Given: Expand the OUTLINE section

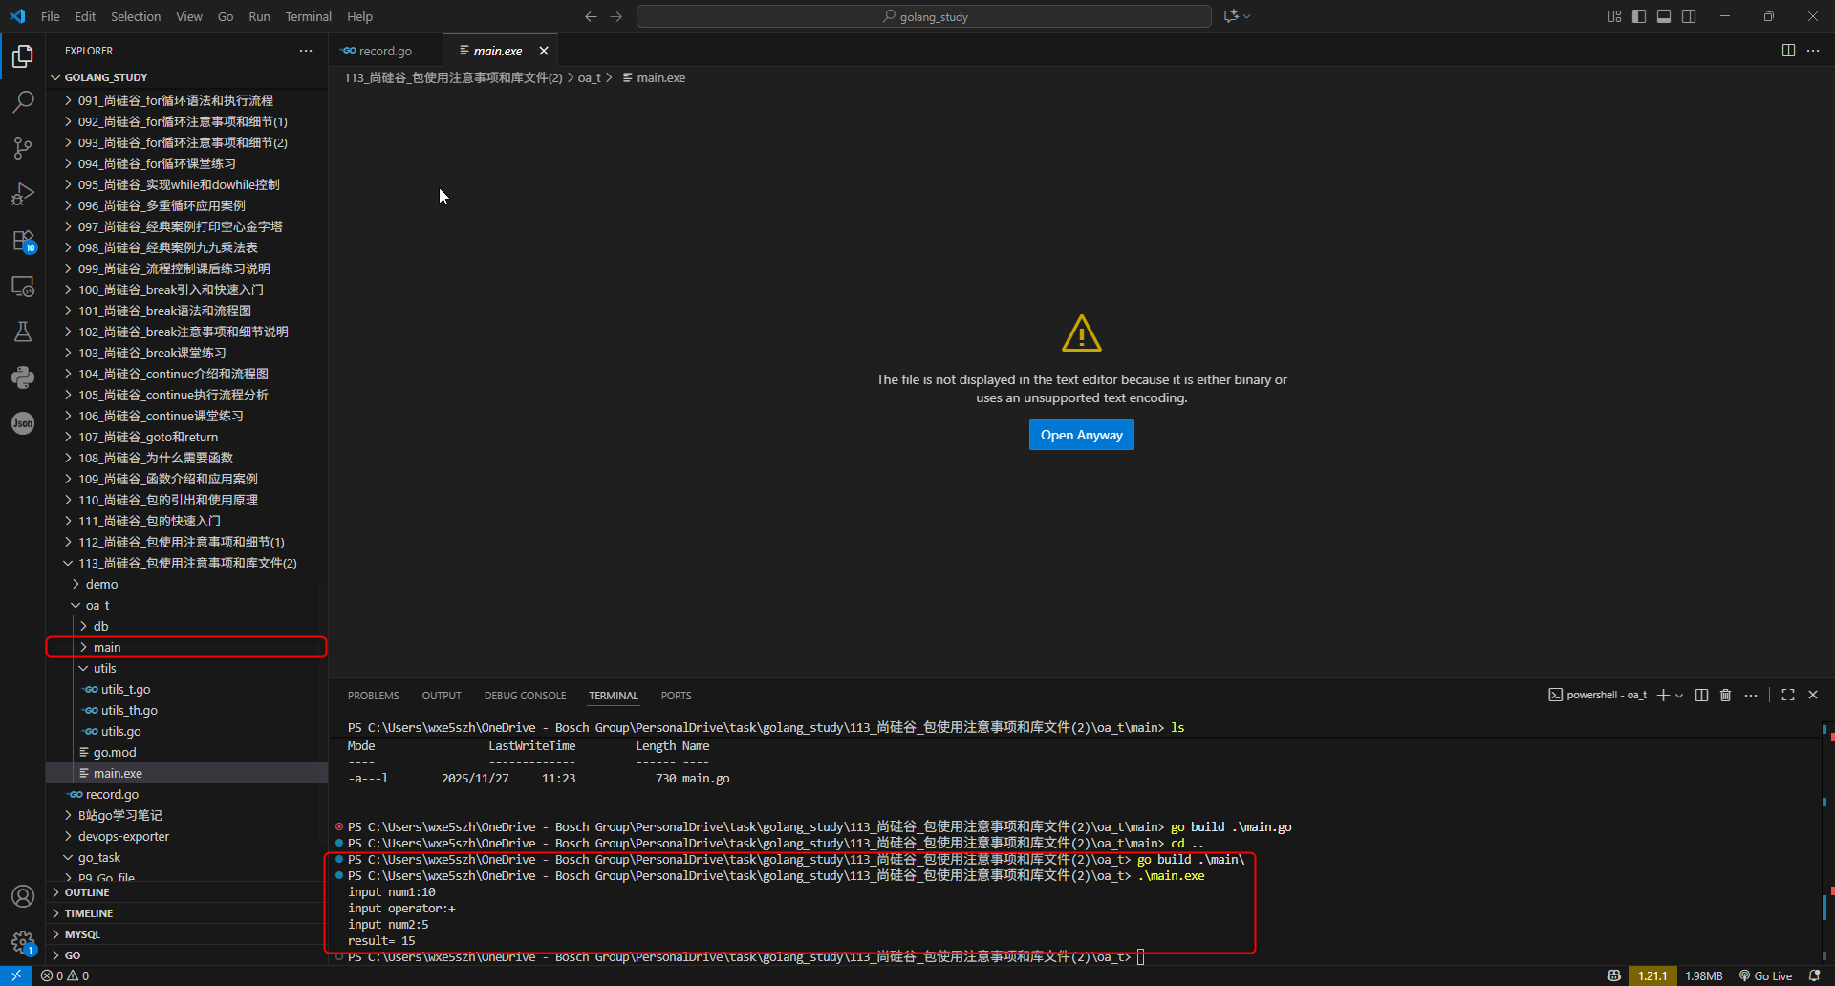Looking at the screenshot, I should point(186,892).
